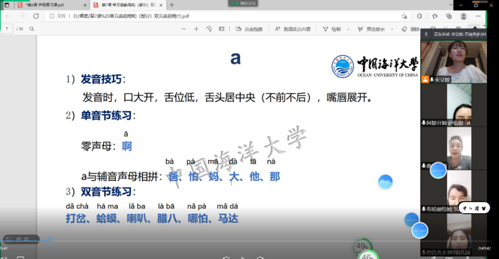Click the microphone icon in the speaking bar
The image size is (499, 259).
(426, 34)
